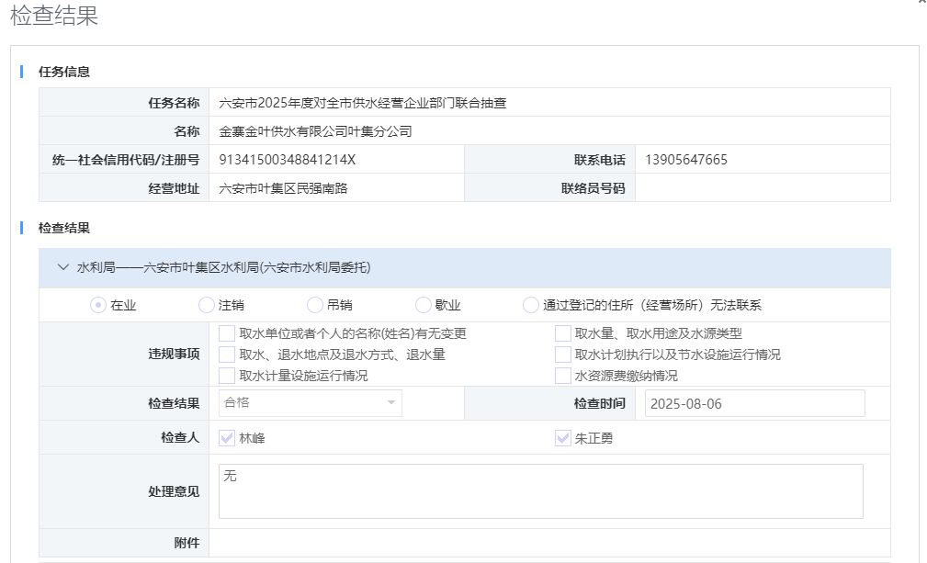The image size is (927, 563).
Task: Select 通过登记的住所无法联系 radio option
Action: click(531, 305)
